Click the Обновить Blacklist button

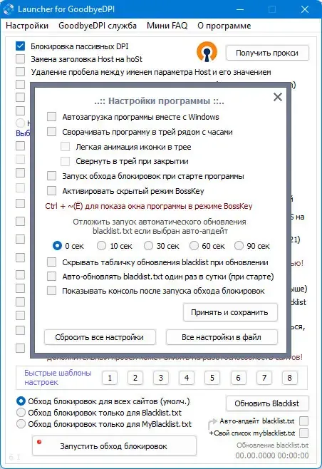click(267, 403)
